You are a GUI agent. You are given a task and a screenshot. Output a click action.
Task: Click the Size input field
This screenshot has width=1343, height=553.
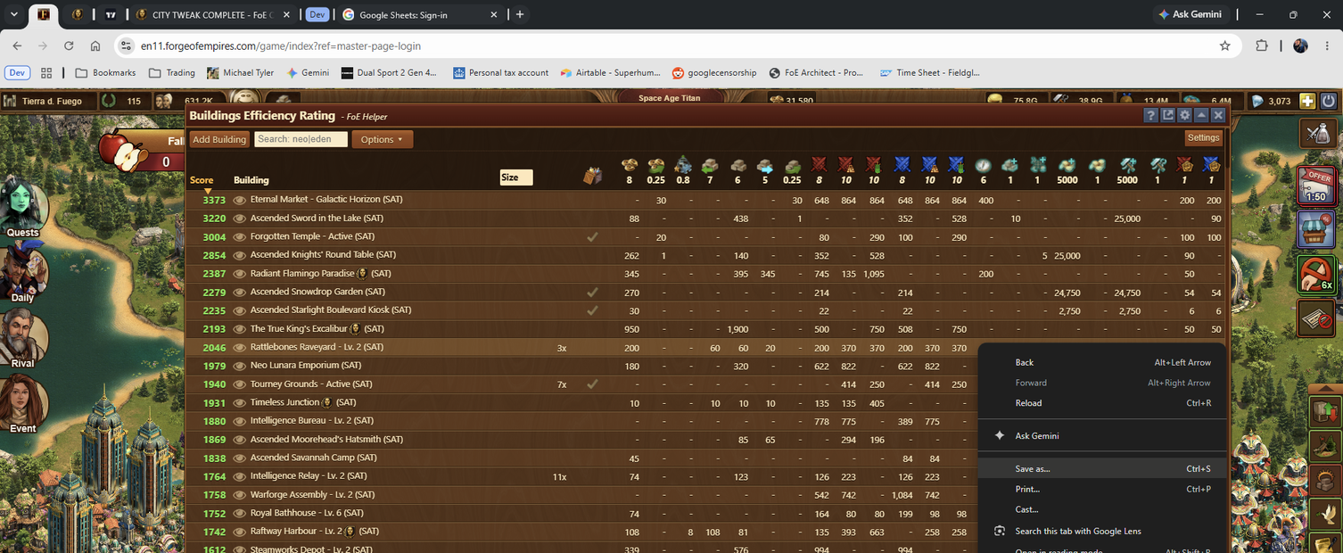click(x=516, y=177)
